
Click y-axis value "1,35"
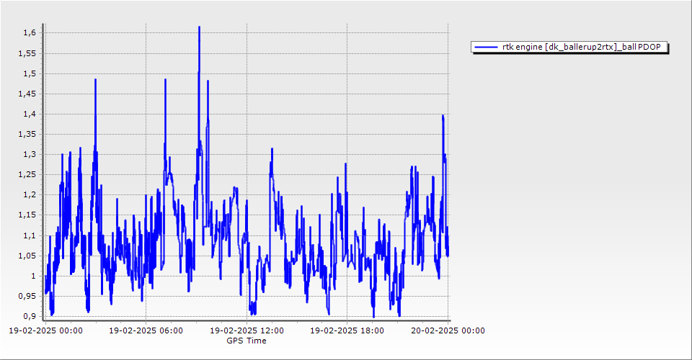27,135
